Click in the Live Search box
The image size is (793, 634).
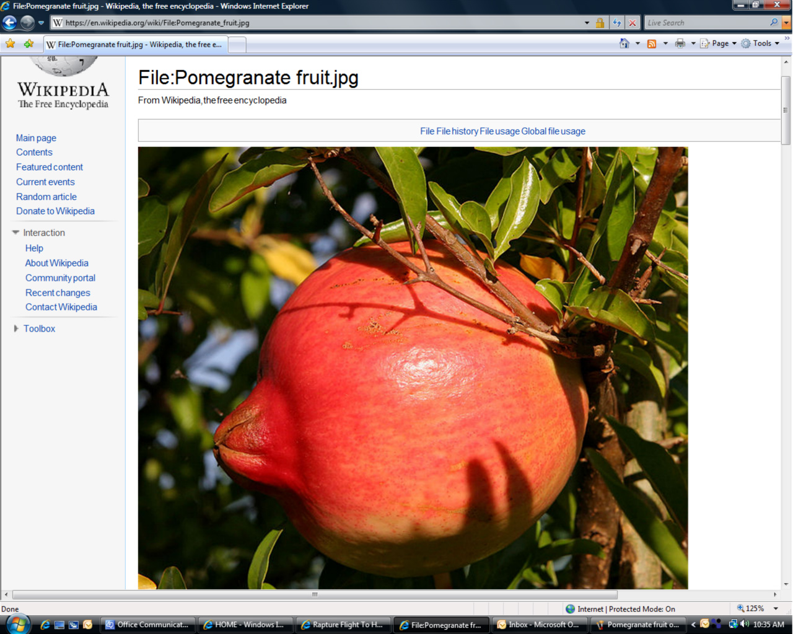[x=706, y=23]
